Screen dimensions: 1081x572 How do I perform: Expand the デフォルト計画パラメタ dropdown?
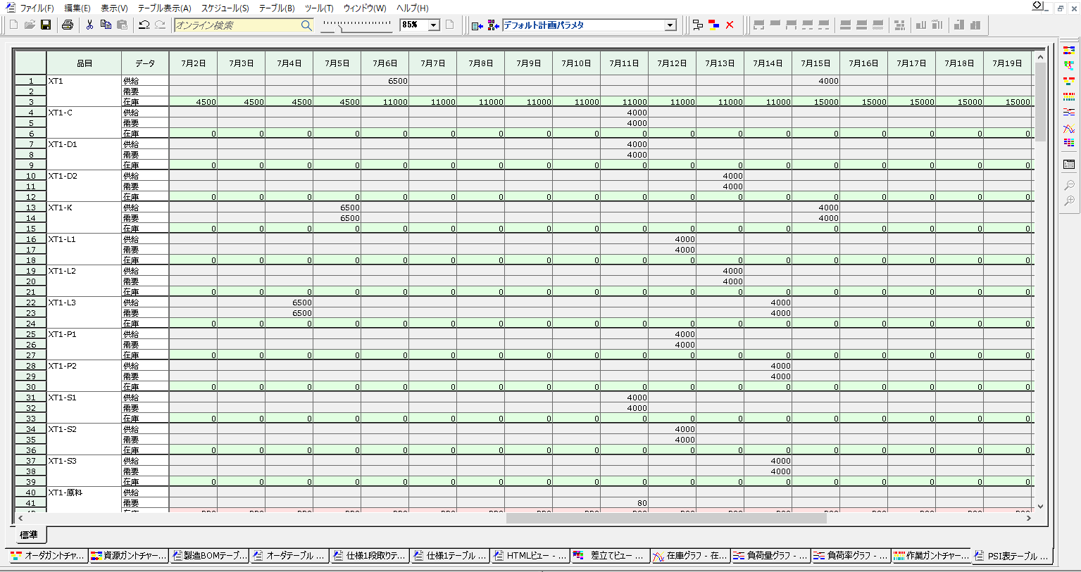(x=670, y=25)
